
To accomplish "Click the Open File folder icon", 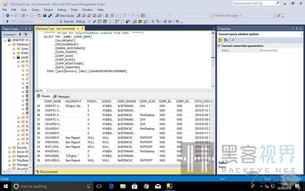I will pos(39,16).
